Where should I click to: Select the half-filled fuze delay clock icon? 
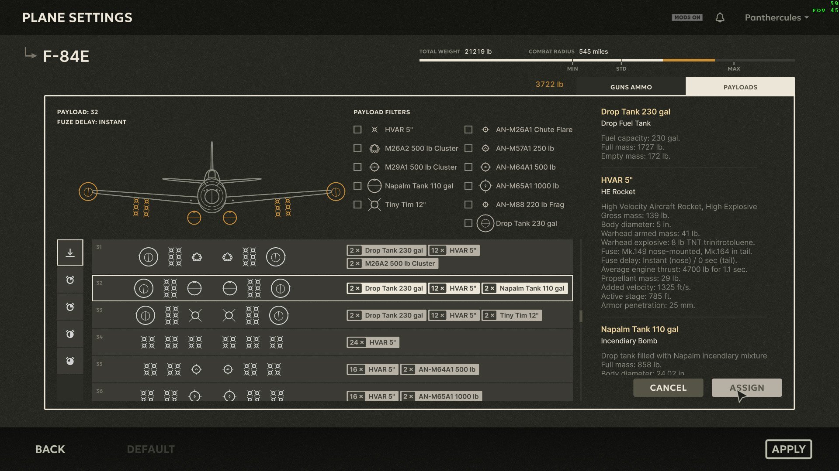(70, 334)
